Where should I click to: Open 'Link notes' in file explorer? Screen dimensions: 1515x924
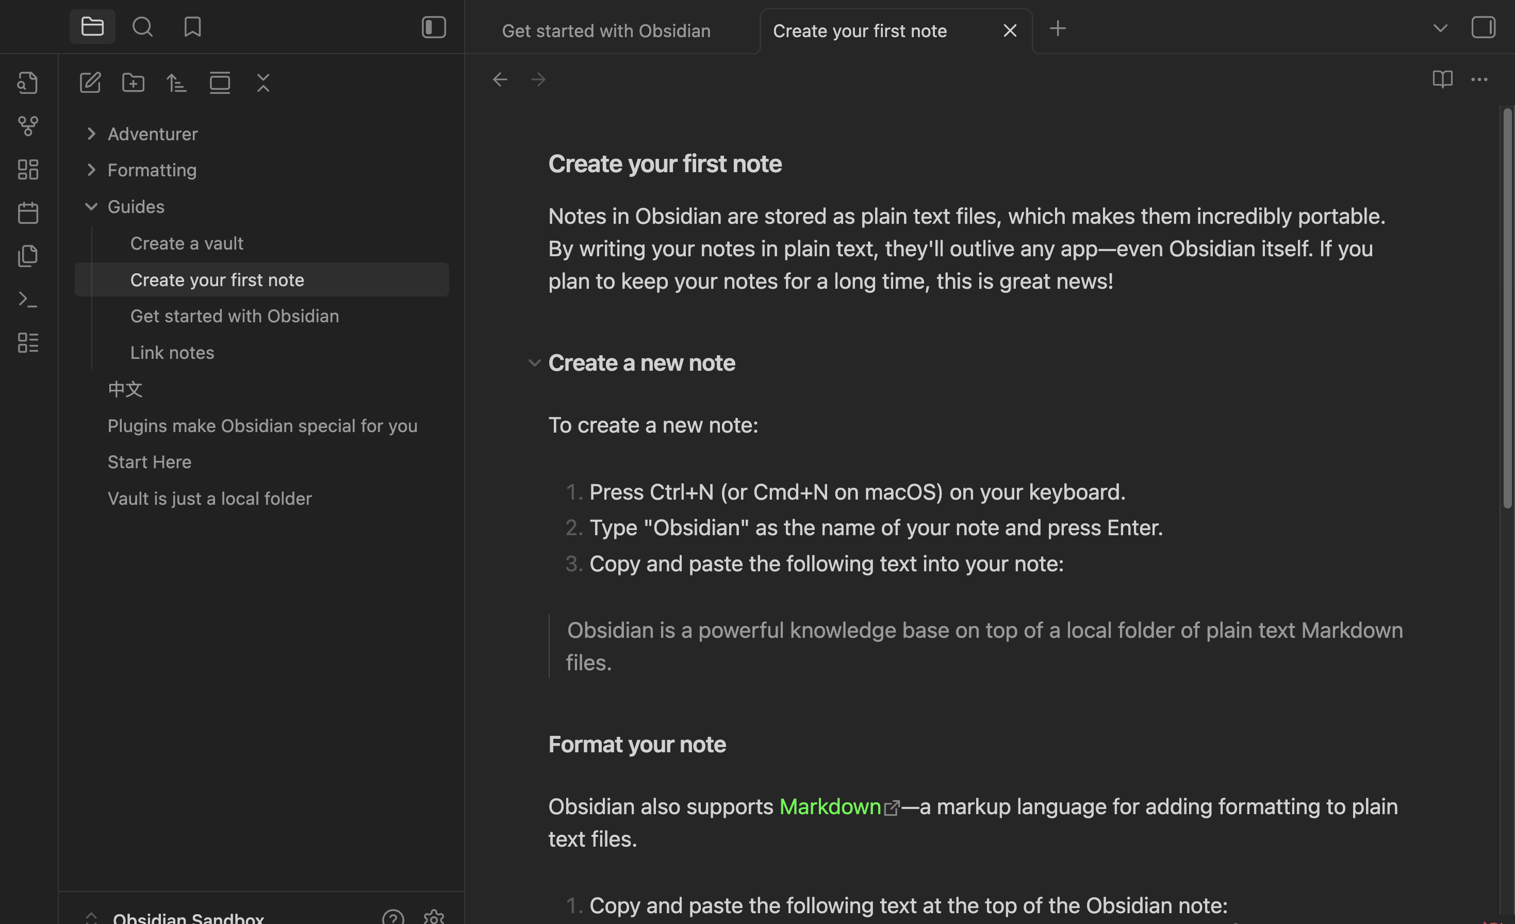pos(172,353)
